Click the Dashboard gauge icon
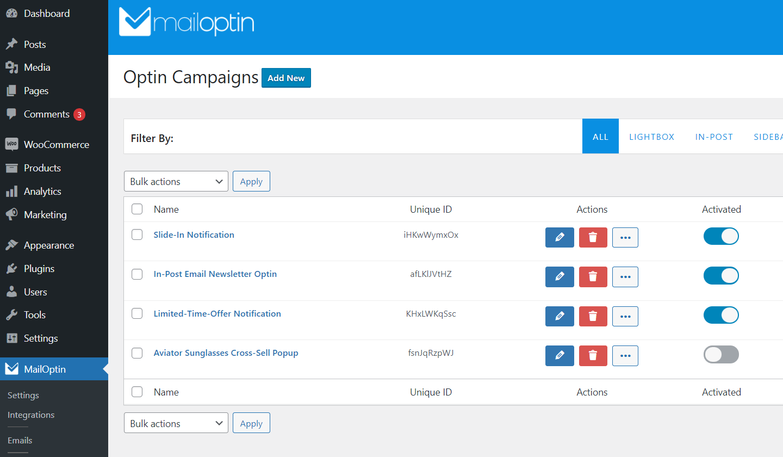 pos(12,14)
